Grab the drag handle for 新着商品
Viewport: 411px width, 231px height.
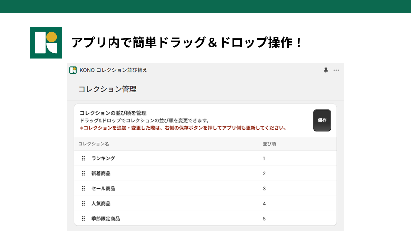click(83, 174)
